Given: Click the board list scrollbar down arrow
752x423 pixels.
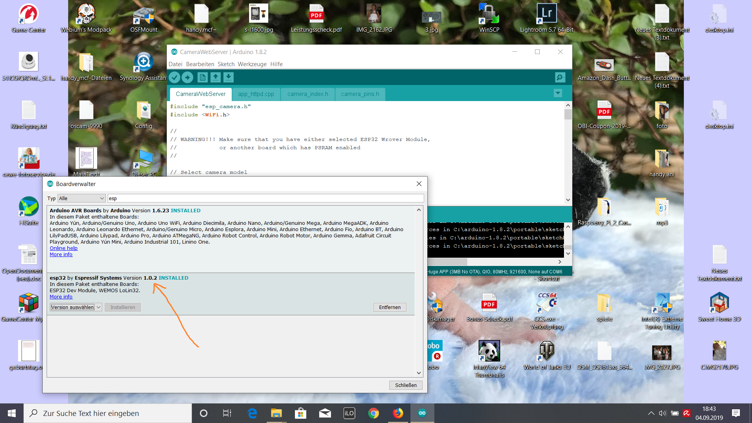Looking at the screenshot, I should [x=419, y=373].
